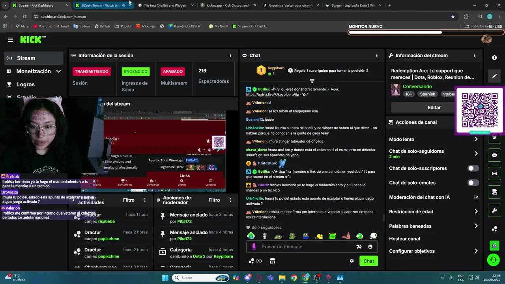Switch to the Kicklet.app browser tab

(x=229, y=6)
